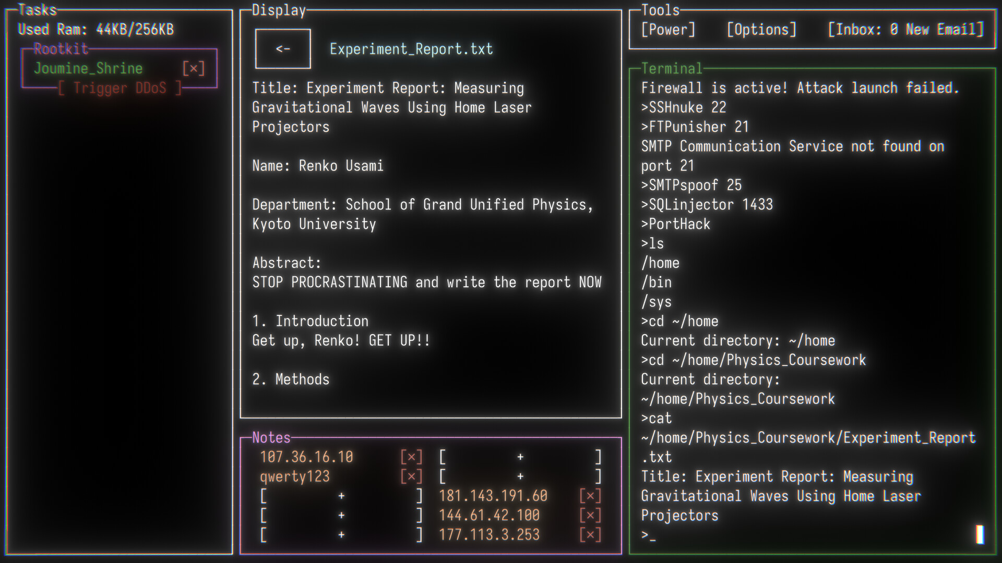Open the Options menu
1002x563 pixels.
[761, 30]
